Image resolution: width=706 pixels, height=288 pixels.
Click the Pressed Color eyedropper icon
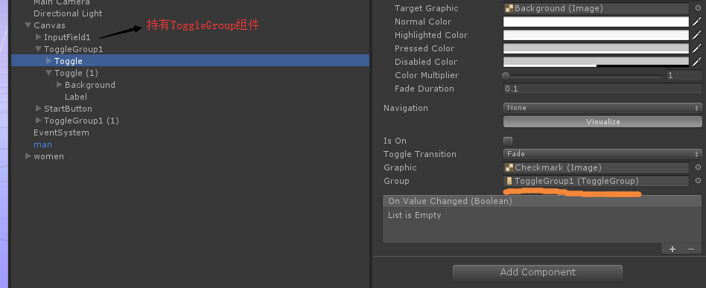coord(696,48)
